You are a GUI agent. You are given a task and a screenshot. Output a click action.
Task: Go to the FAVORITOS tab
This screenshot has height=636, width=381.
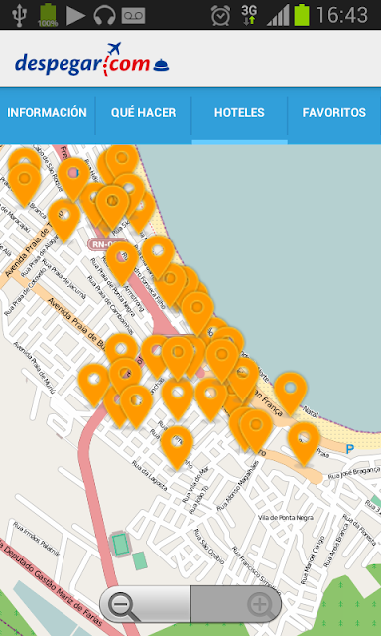[x=334, y=112]
